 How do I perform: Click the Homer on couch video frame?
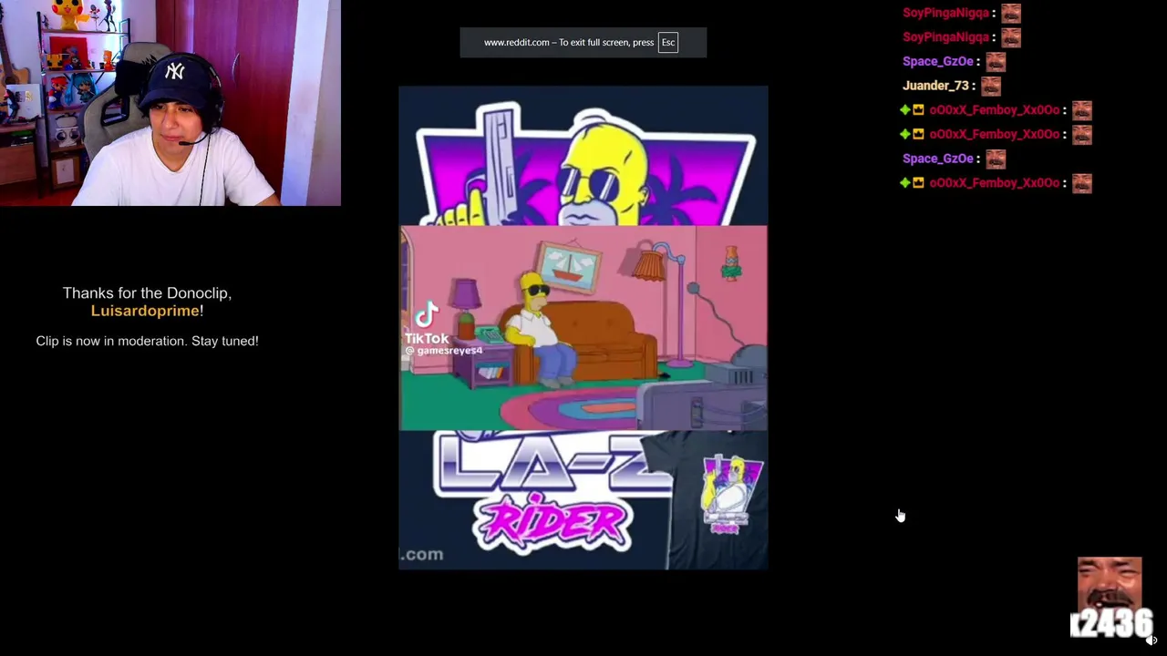click(x=583, y=328)
